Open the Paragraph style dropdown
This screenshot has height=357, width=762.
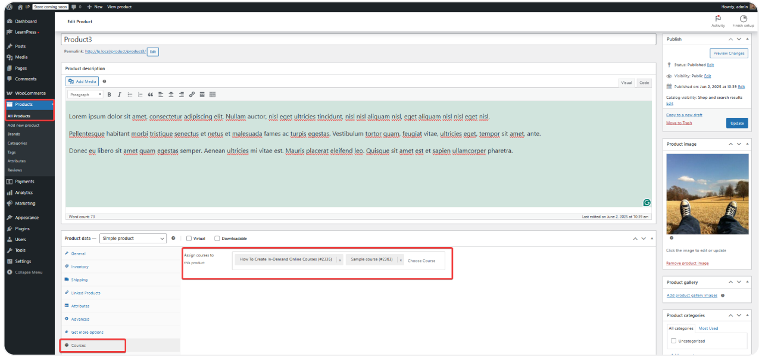click(x=86, y=94)
